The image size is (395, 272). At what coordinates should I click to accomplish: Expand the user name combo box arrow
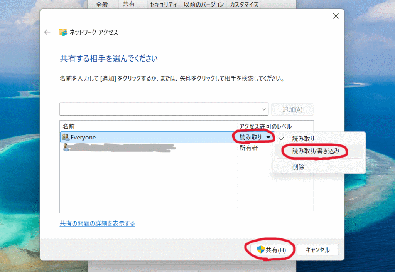(264, 109)
